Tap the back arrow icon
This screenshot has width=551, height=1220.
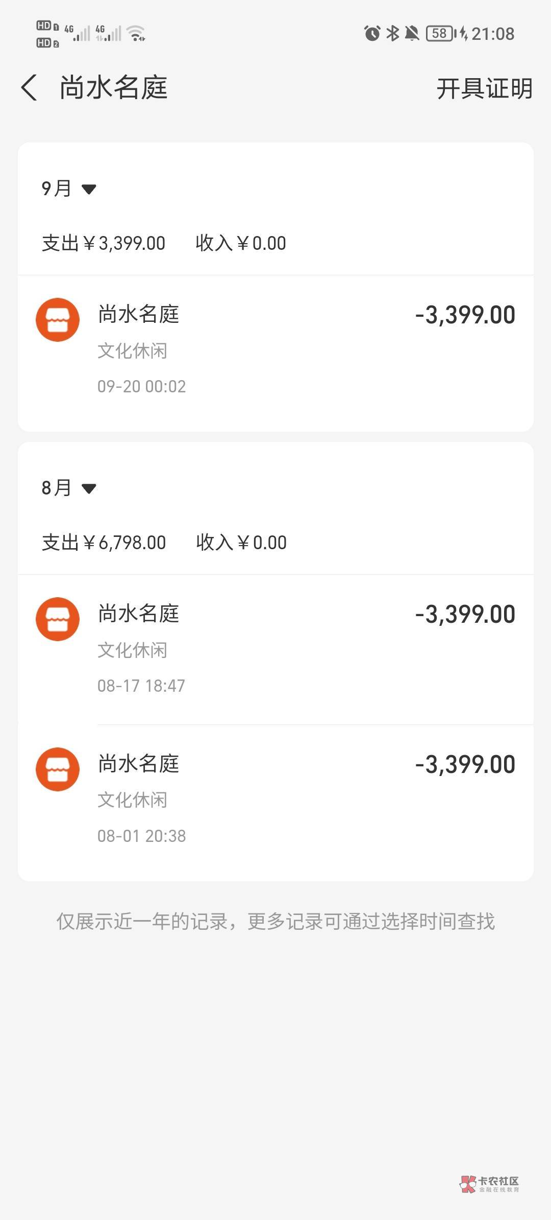click(x=30, y=87)
